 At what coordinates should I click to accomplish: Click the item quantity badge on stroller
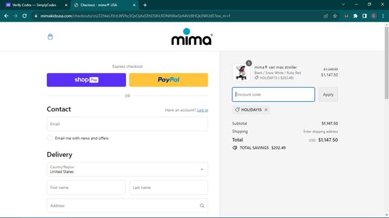click(249, 63)
